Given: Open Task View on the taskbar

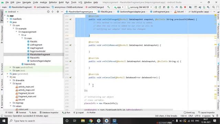Looking at the screenshot, I should pyautogui.click(x=75, y=121).
